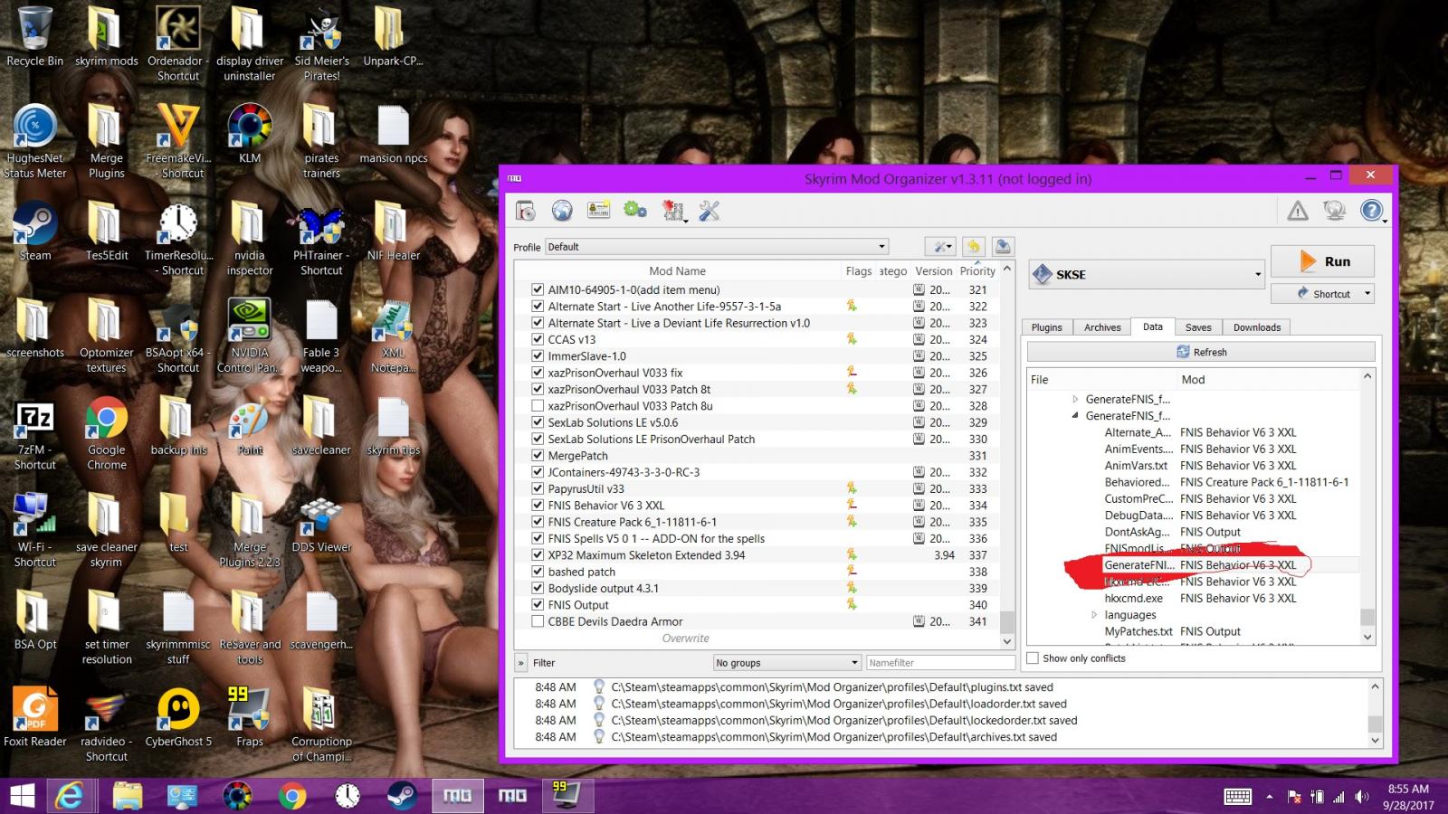Click the Refresh button in Data tab
1448x814 pixels.
pyautogui.click(x=1201, y=352)
